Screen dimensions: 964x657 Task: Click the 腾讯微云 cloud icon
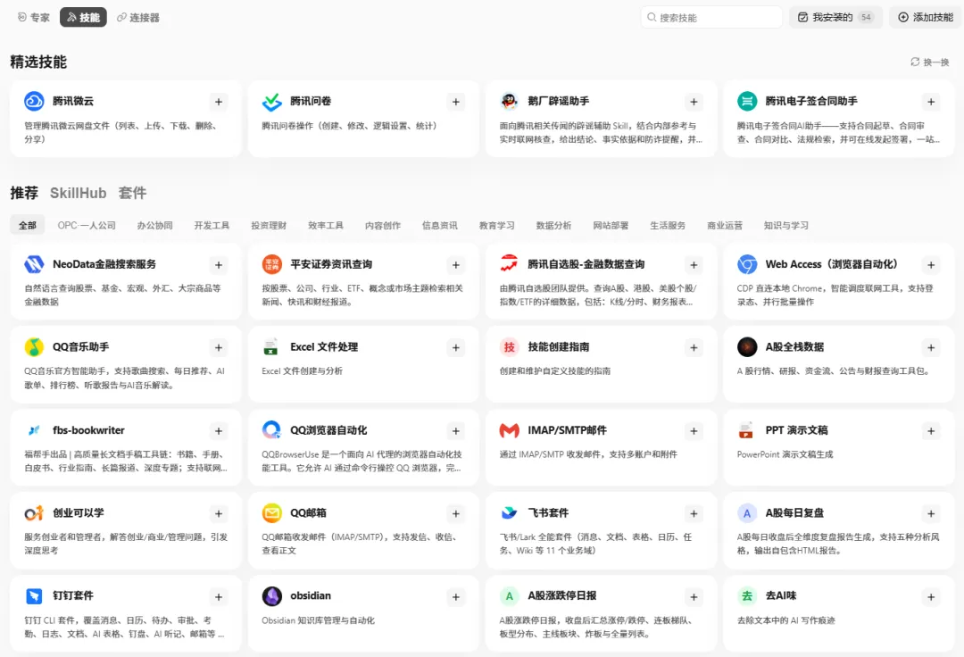coord(34,101)
